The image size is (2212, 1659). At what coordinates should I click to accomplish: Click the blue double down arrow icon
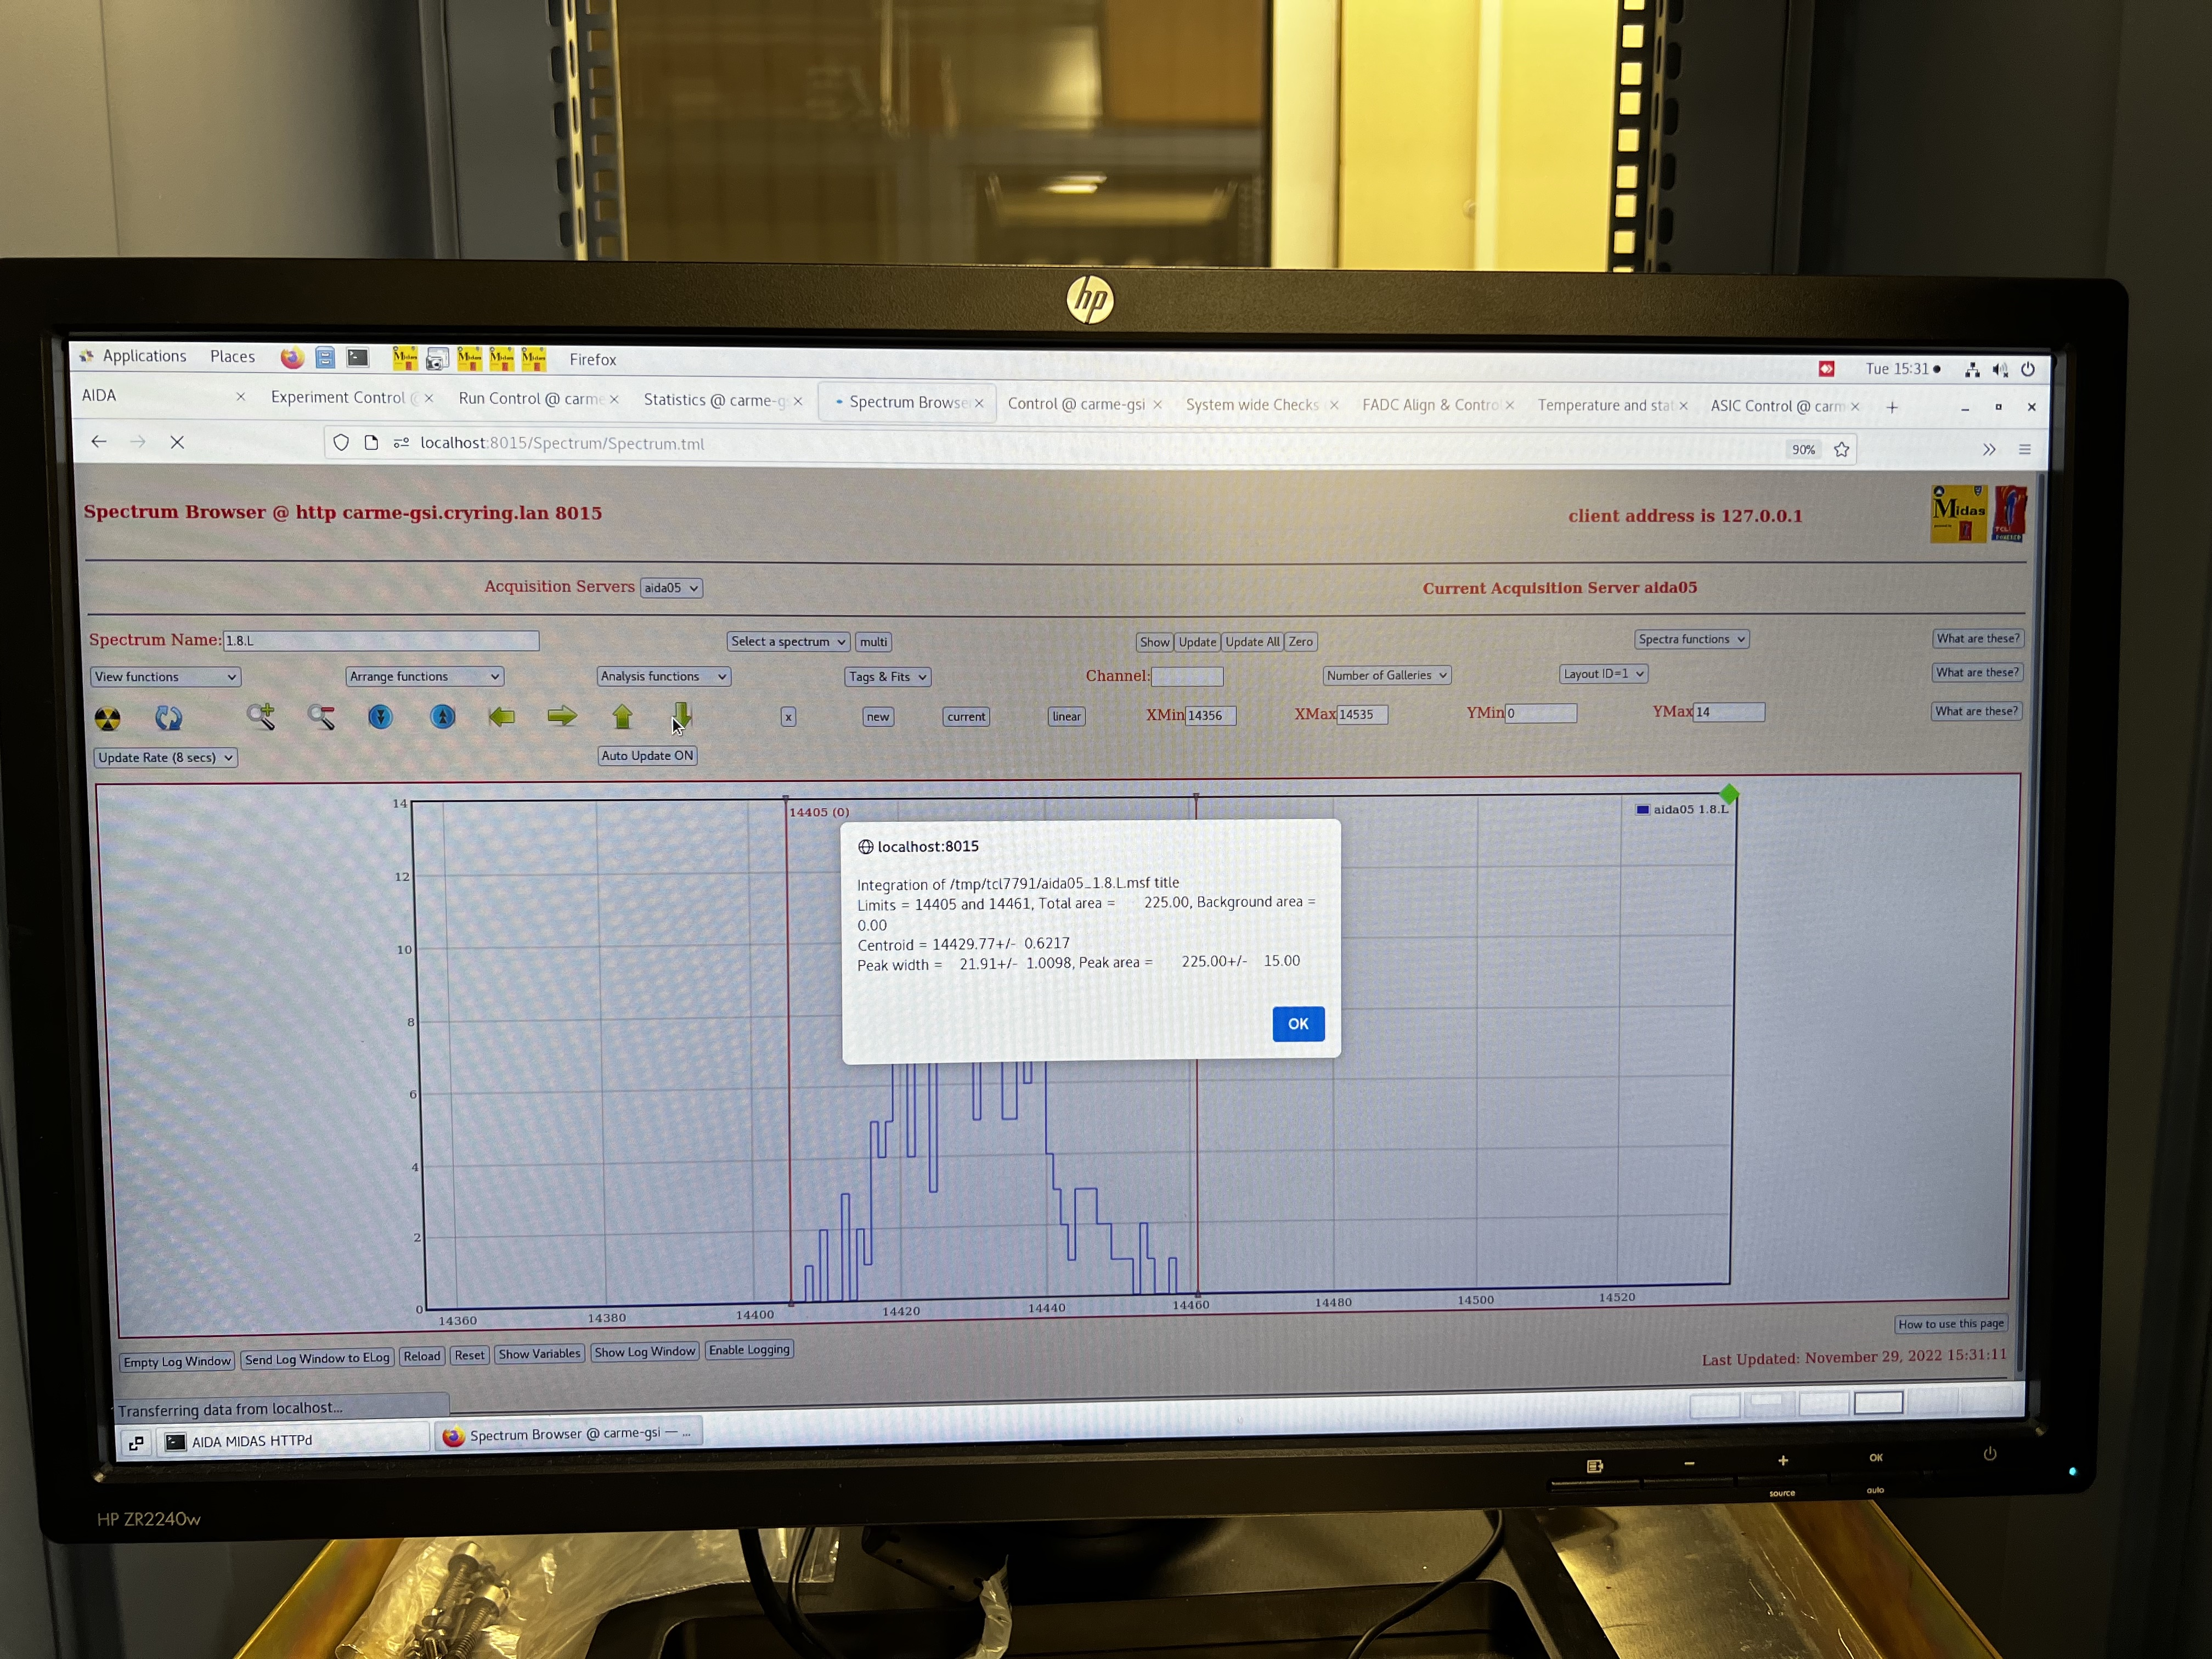pos(380,717)
